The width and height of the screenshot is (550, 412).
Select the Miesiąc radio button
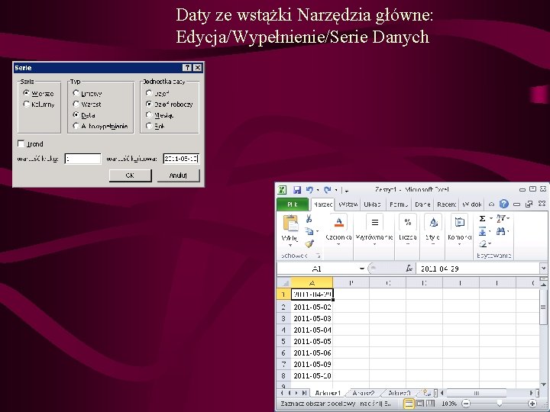(149, 115)
